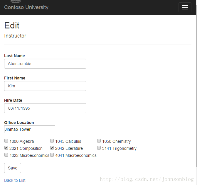
Task: Open the hamburger navigation menu
Action: [185, 7]
